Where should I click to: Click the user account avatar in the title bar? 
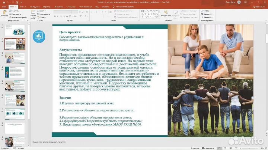[x=239, y=2]
